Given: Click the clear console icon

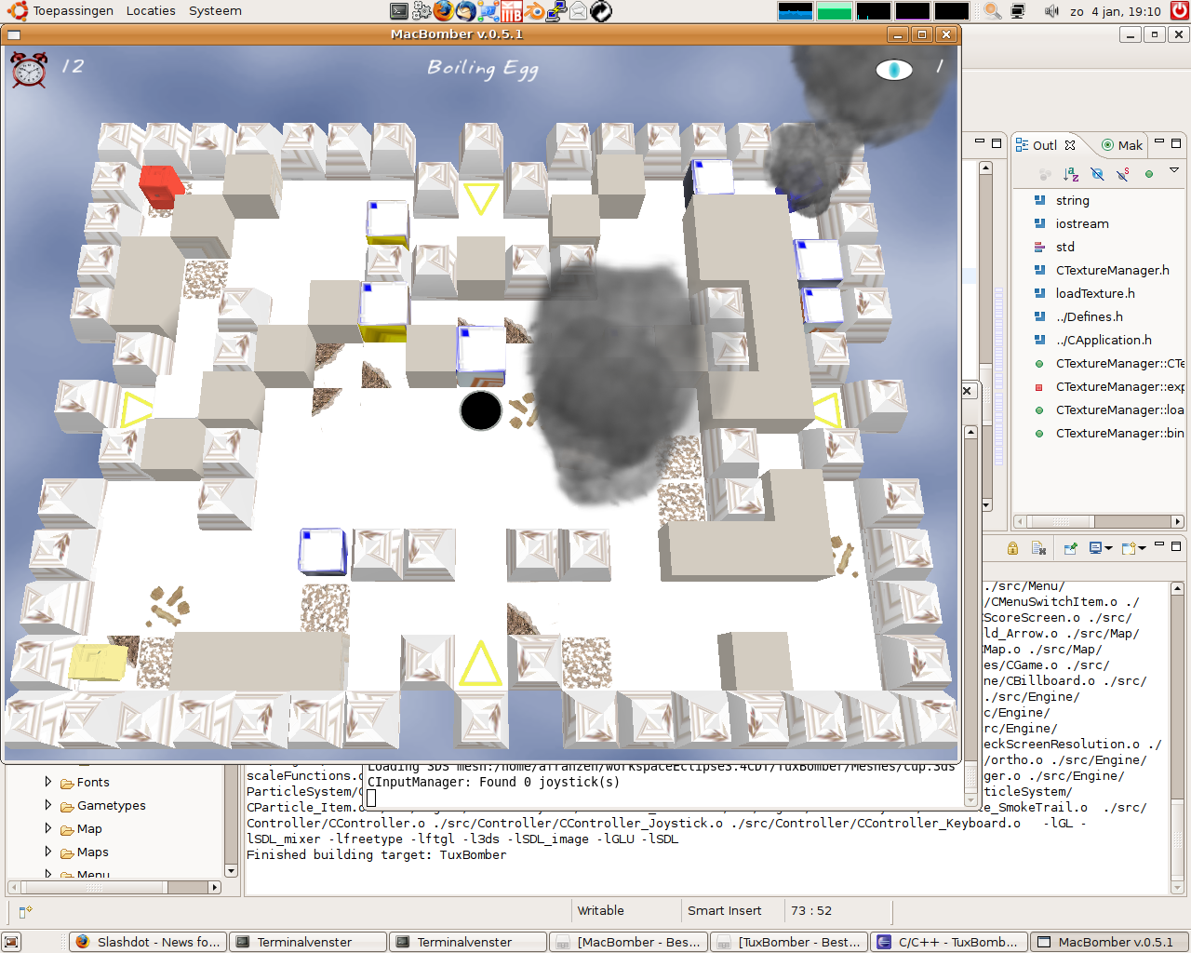Looking at the screenshot, I should pyautogui.click(x=1038, y=548).
